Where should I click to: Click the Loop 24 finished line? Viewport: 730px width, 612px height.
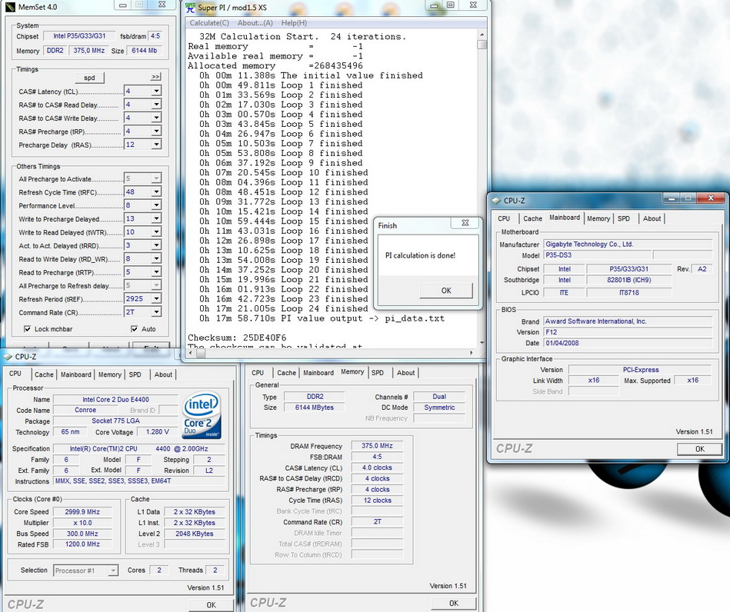[284, 309]
